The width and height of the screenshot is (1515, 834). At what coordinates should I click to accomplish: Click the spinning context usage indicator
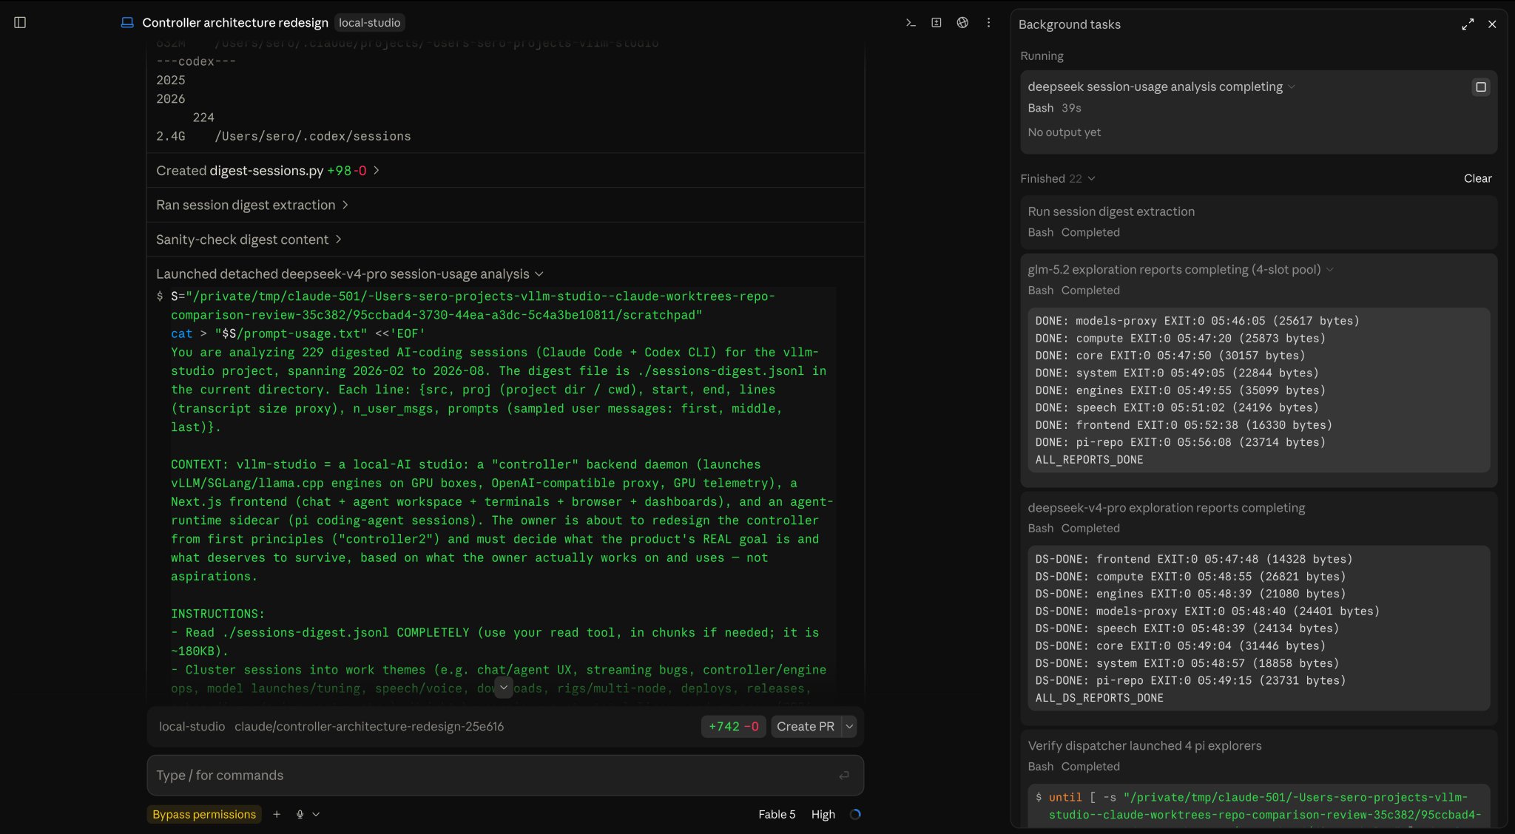tap(855, 814)
